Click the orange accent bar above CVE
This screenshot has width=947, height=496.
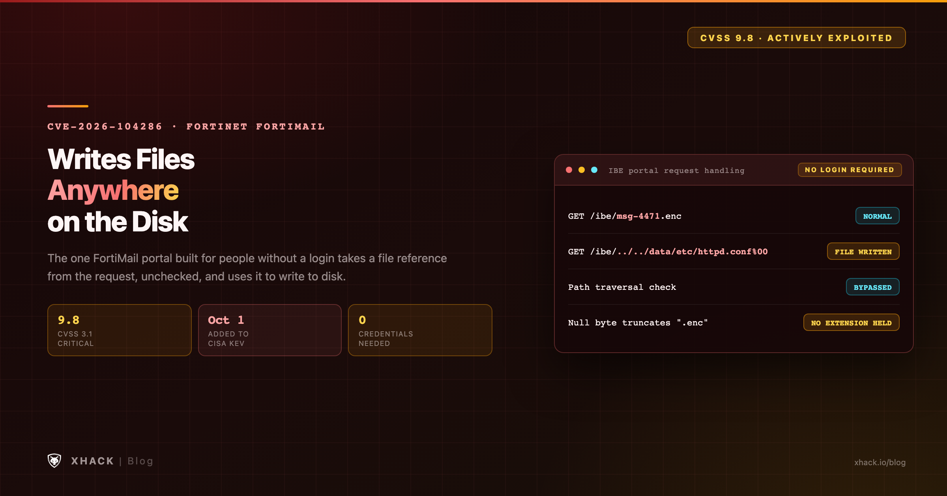pyautogui.click(x=68, y=106)
